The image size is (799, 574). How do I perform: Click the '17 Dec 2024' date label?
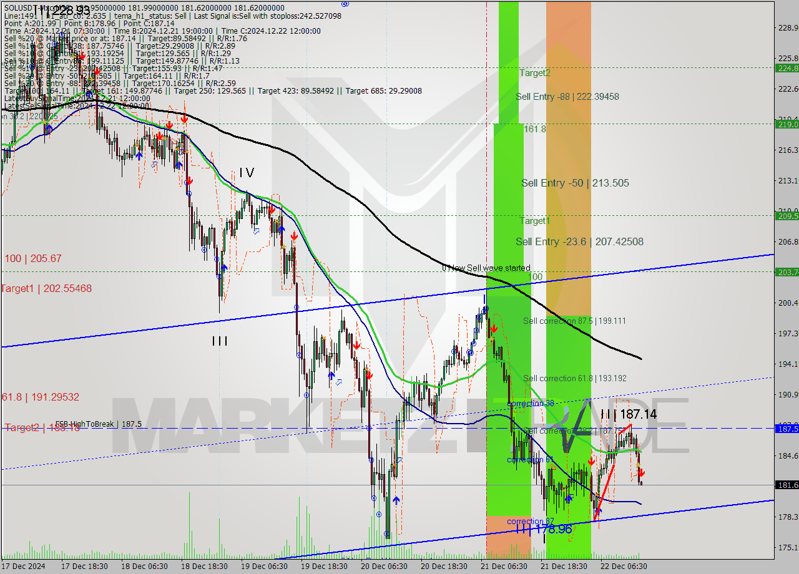[x=24, y=566]
